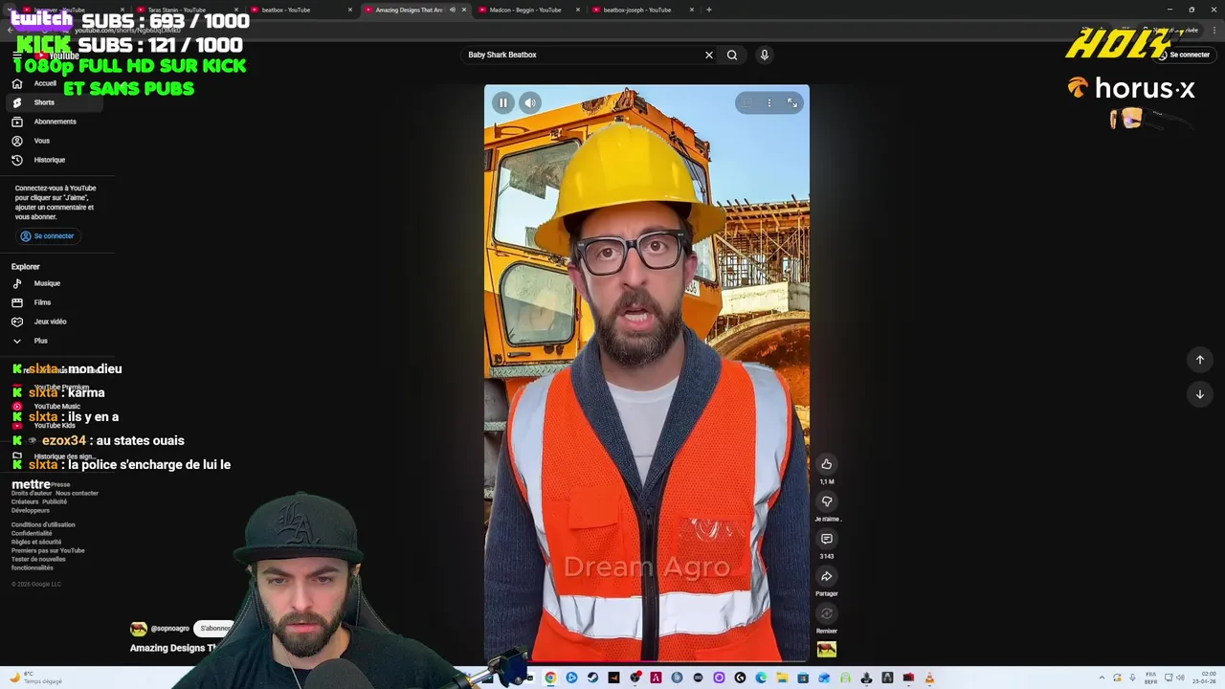Viewport: 1225px width, 689px height.
Task: Dislike the Short using the thumbs down
Action: (x=827, y=501)
